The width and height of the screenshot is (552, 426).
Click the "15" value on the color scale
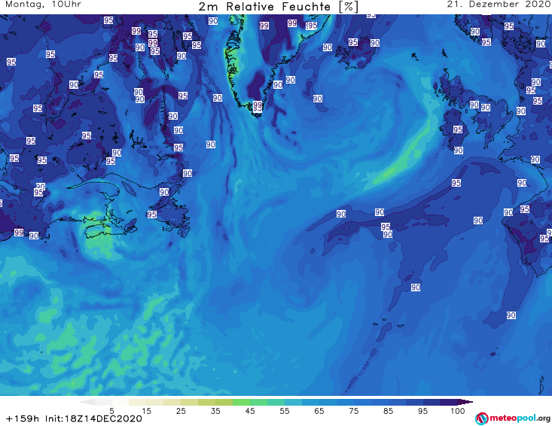click(x=146, y=411)
